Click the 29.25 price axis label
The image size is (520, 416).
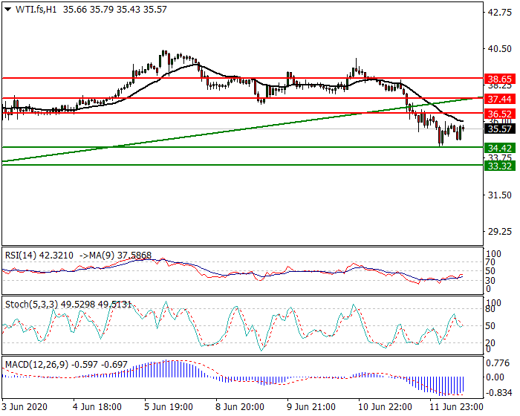coord(500,232)
